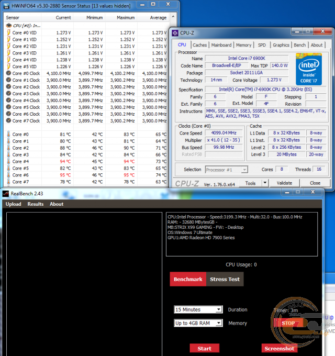The image size is (335, 356).
Task: Click the Average column header in HWiNFO
Action: (153, 17)
